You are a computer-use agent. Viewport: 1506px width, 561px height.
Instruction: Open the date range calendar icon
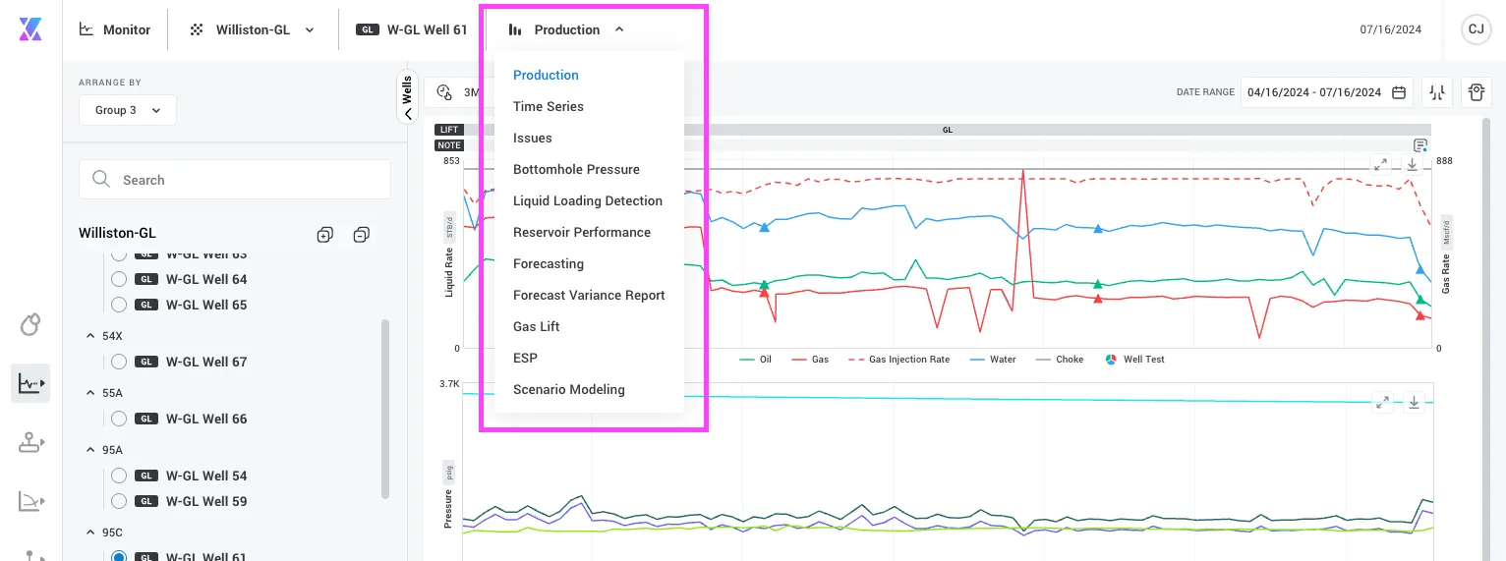tap(1399, 92)
